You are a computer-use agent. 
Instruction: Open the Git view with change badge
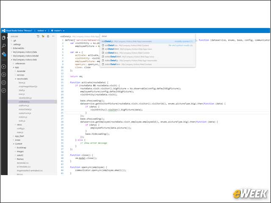4,54
